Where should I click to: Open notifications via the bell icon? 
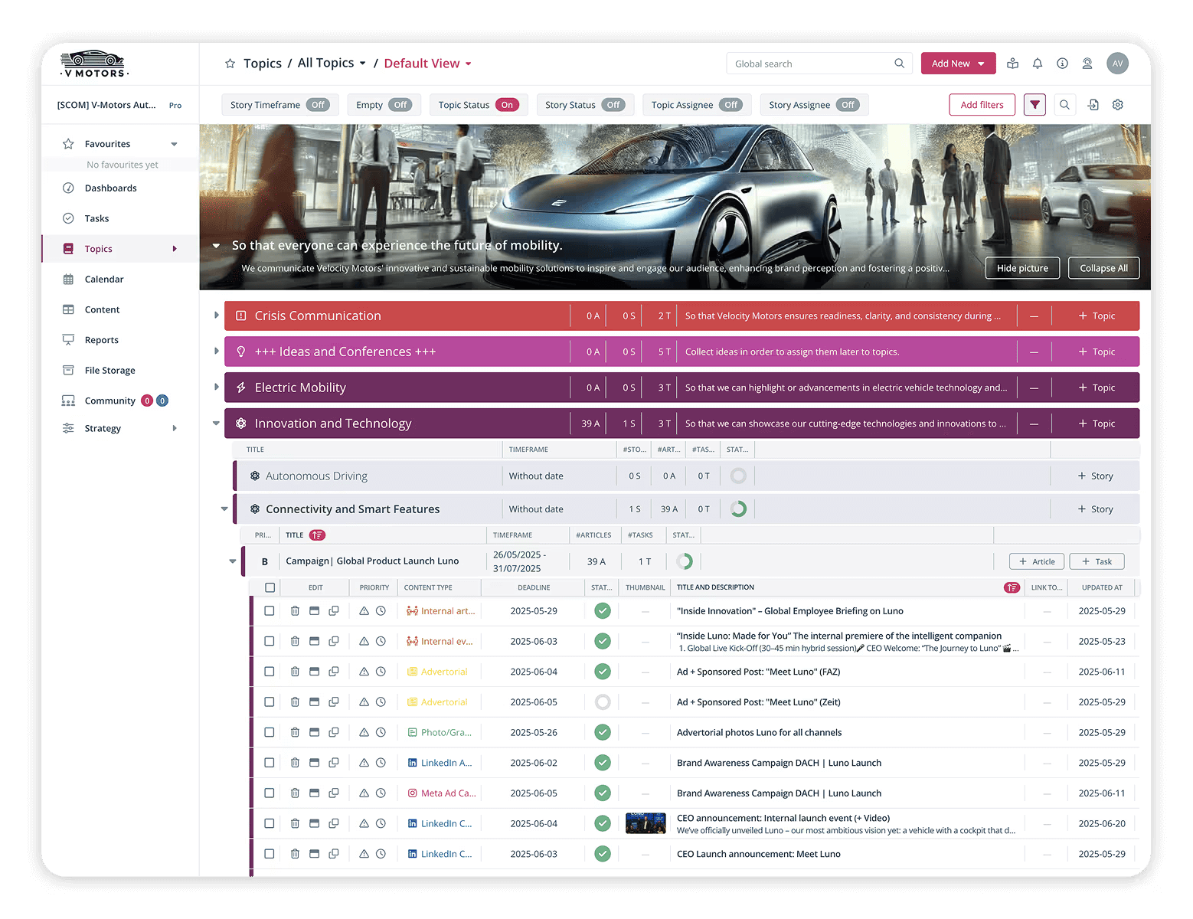(x=1038, y=64)
